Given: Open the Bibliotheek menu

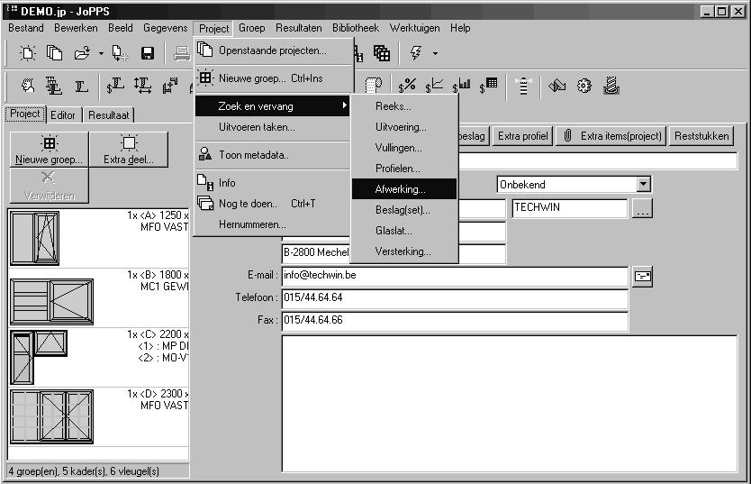Looking at the screenshot, I should click(x=356, y=28).
